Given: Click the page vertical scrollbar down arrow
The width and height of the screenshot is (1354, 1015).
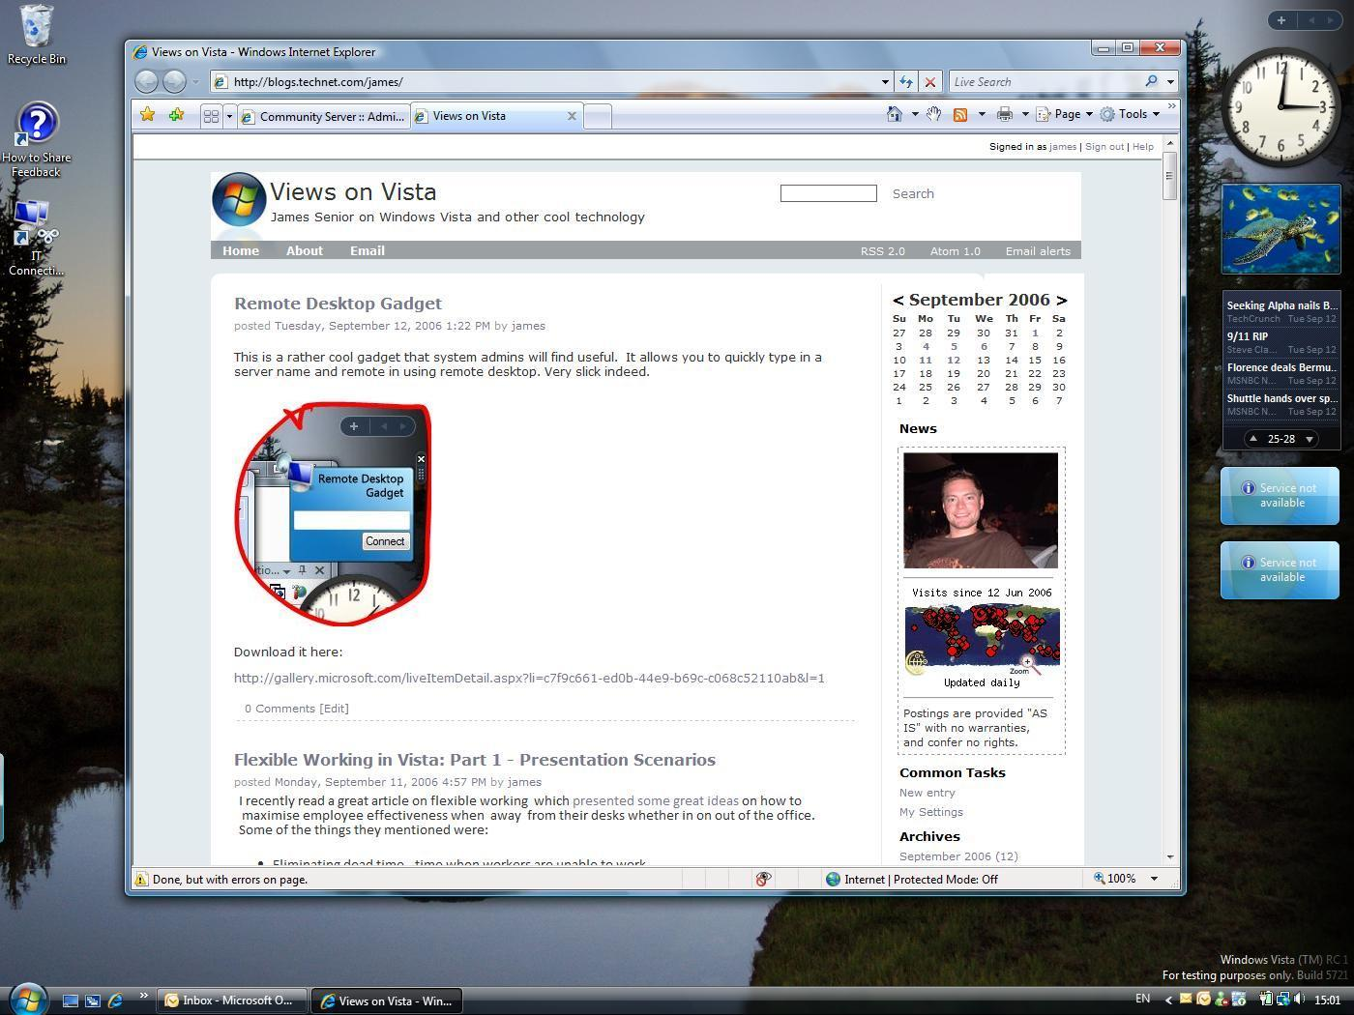Looking at the screenshot, I should (1170, 856).
